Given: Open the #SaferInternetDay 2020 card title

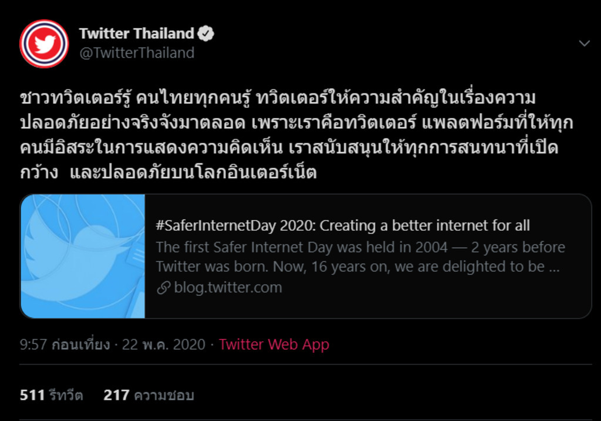Looking at the screenshot, I should pos(343,225).
